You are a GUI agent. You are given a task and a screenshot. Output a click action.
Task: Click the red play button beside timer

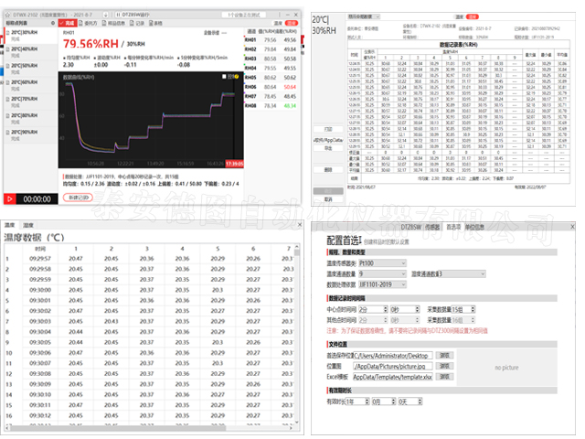(x=9, y=198)
